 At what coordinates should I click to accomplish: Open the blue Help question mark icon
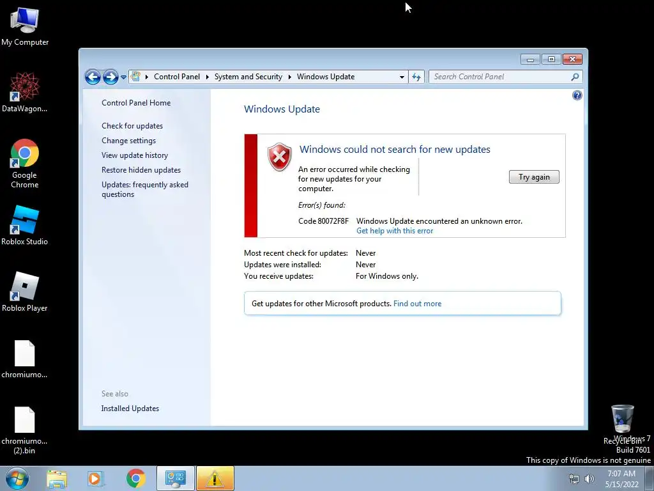click(x=577, y=95)
